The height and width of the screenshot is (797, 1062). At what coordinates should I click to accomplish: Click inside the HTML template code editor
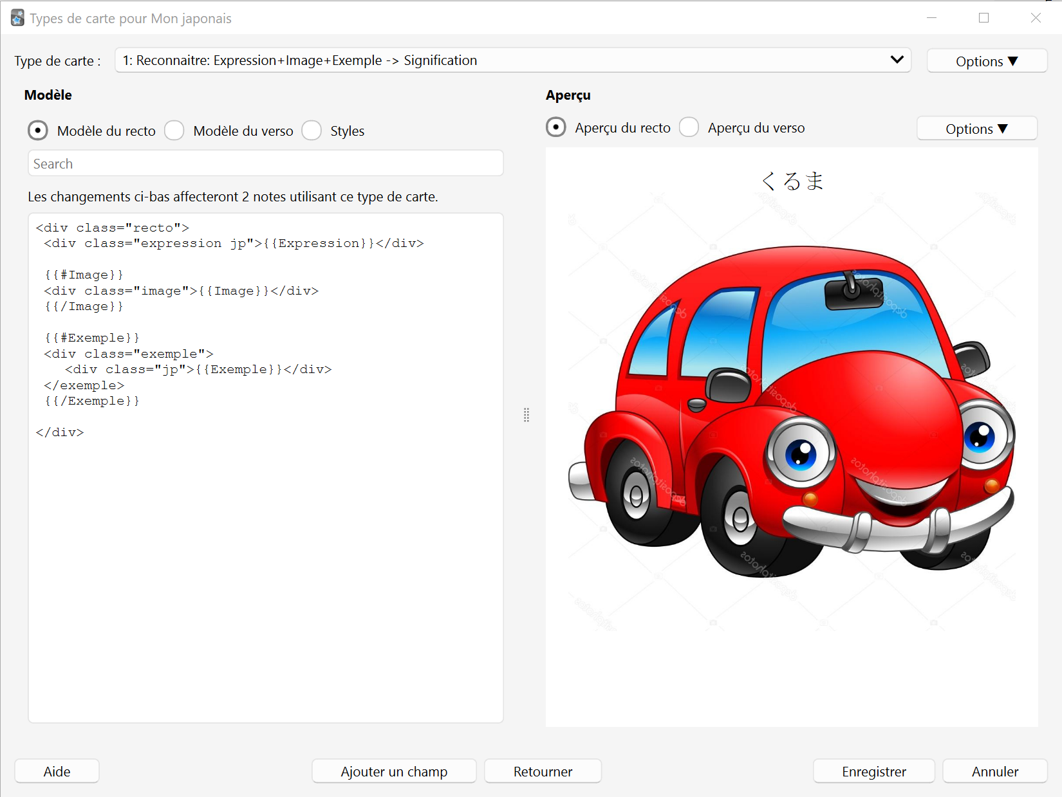[265, 468]
